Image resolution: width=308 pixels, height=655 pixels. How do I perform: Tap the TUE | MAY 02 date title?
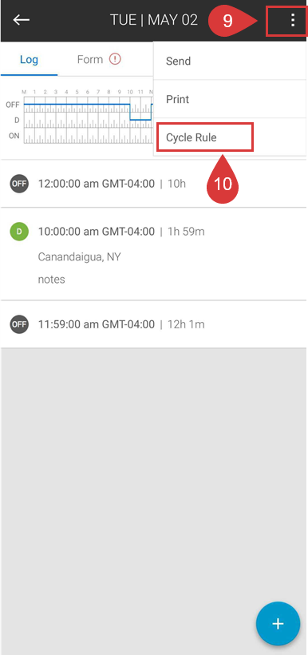(x=153, y=20)
